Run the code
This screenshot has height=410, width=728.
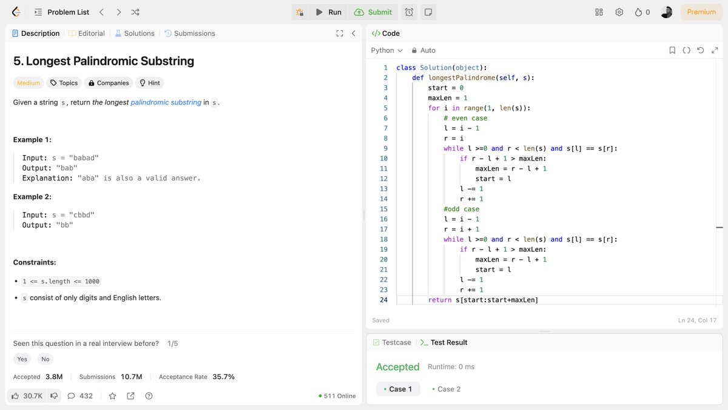point(328,12)
